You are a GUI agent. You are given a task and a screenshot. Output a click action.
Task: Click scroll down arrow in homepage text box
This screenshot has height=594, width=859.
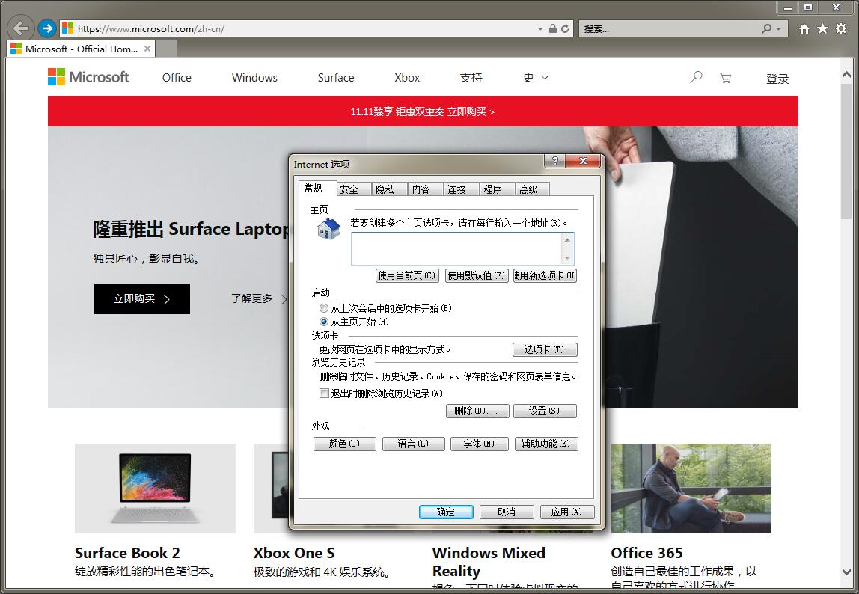[567, 258]
